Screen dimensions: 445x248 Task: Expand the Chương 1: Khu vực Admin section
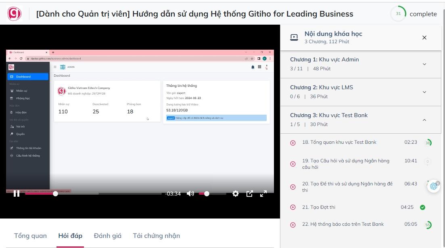click(x=424, y=64)
